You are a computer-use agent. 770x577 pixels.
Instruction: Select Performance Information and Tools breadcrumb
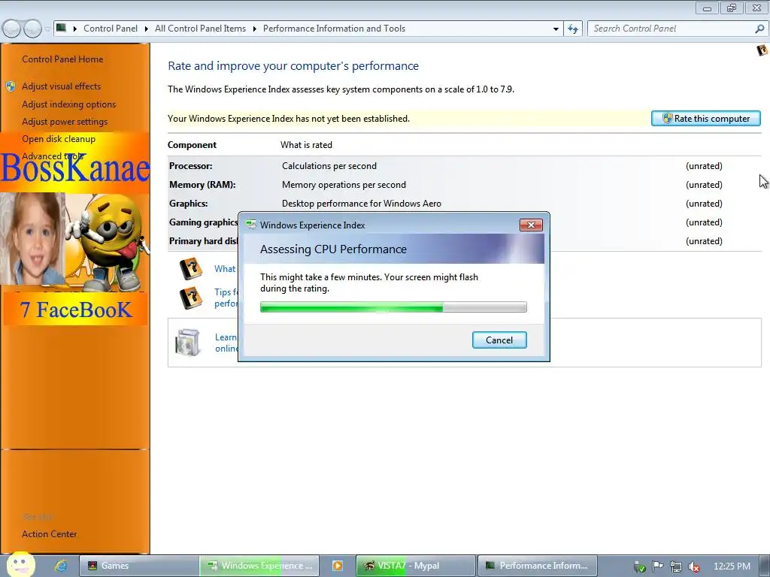(334, 29)
